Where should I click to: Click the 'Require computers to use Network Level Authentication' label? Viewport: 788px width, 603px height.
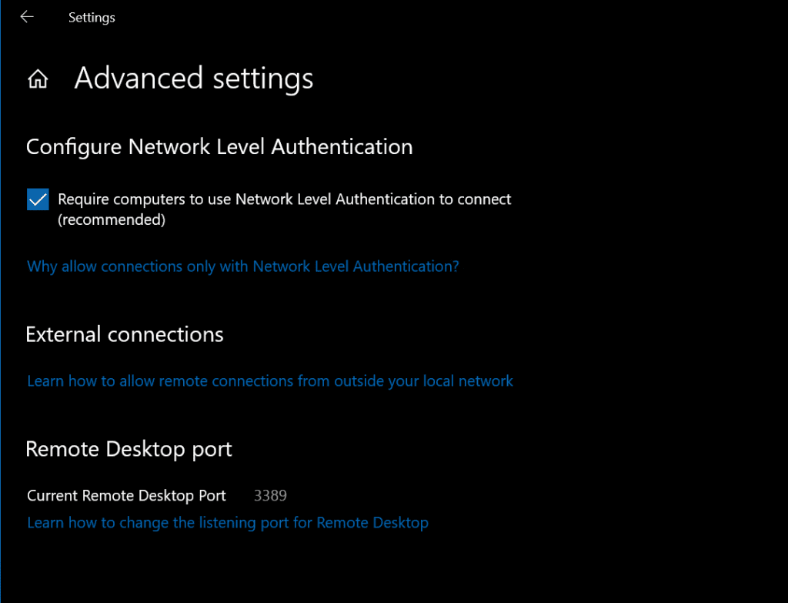point(285,209)
